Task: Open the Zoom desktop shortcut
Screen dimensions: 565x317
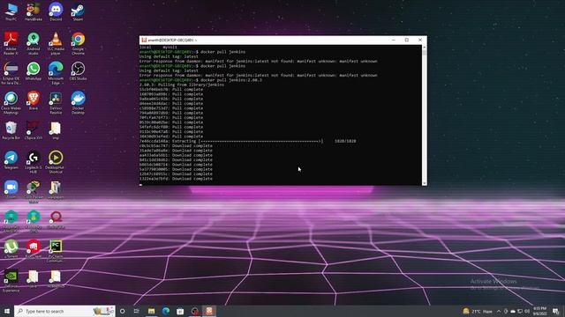Action: click(x=11, y=189)
